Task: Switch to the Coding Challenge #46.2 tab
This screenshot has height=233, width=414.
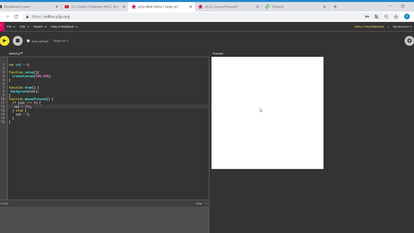Action: [x=95, y=6]
